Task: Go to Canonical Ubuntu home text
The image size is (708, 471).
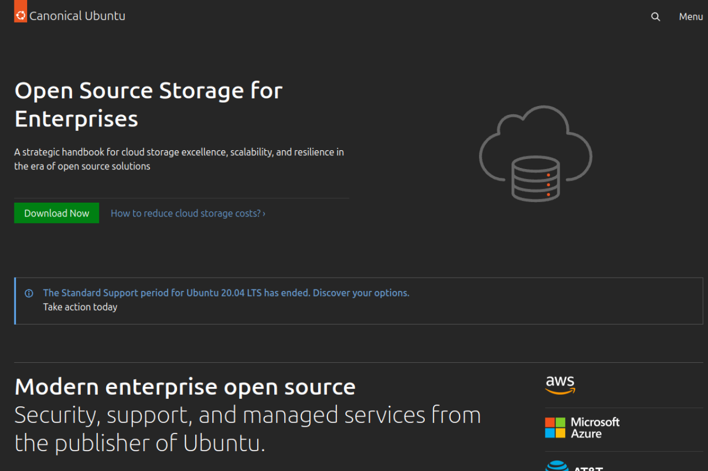Action: click(x=77, y=16)
